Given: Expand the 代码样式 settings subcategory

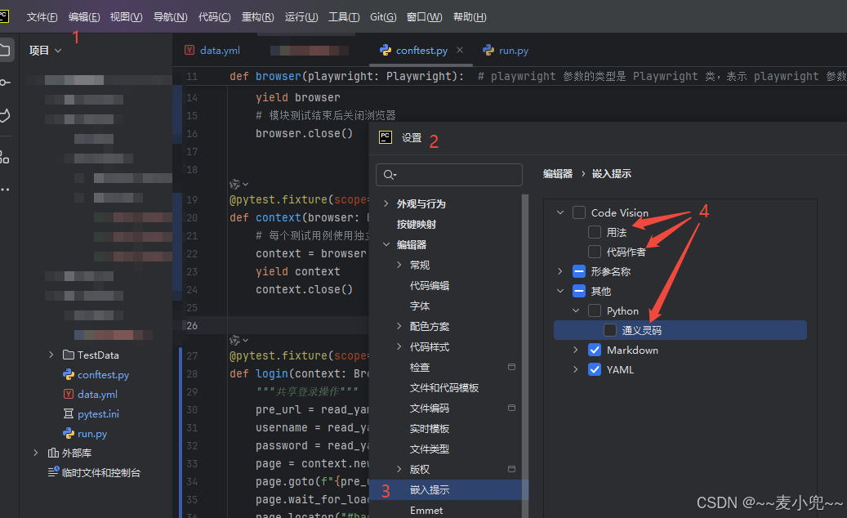Looking at the screenshot, I should tap(399, 346).
